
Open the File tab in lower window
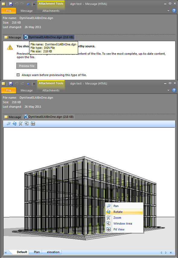[x=8, y=90]
